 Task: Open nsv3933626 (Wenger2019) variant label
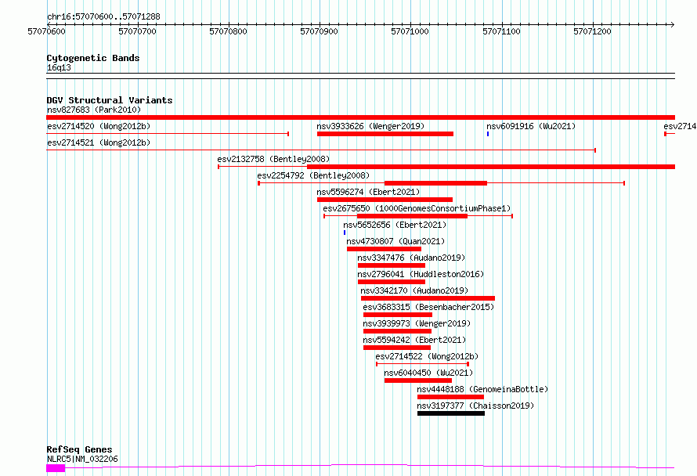pyautogui.click(x=370, y=126)
